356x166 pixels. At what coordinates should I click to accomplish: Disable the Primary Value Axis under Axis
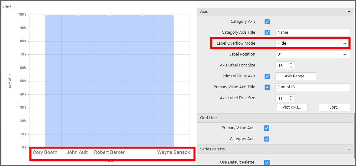point(267,76)
